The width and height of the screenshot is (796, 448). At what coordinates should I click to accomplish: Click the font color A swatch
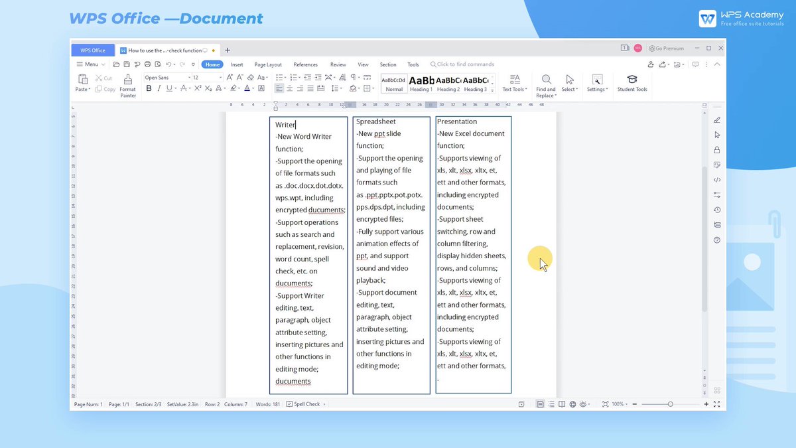(247, 88)
